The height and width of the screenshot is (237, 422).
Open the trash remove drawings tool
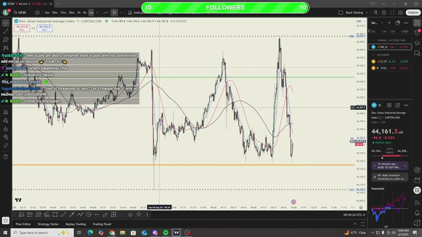(6, 157)
